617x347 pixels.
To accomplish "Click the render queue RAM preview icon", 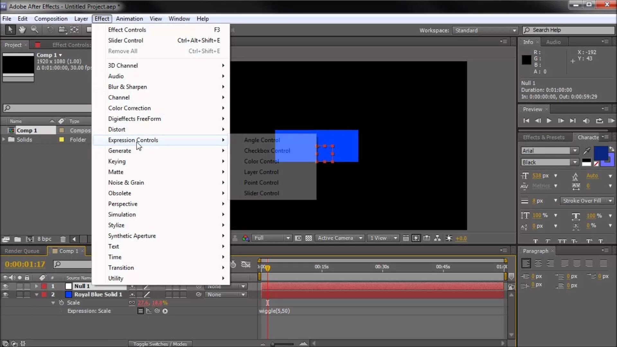I will 612,121.
